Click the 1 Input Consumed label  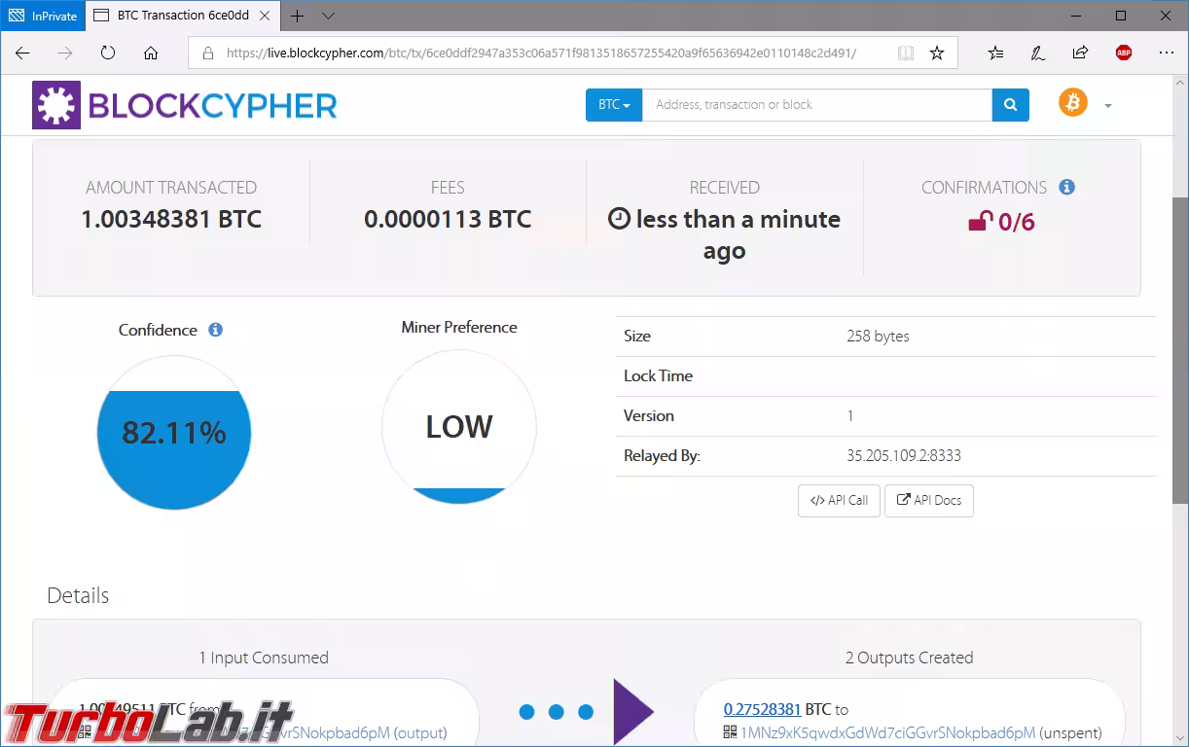tap(264, 658)
